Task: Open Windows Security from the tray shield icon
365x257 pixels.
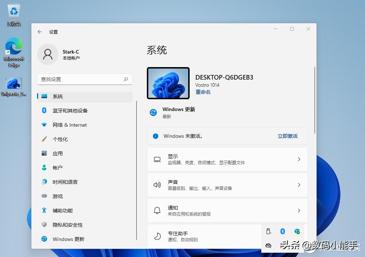Action: 297,231
